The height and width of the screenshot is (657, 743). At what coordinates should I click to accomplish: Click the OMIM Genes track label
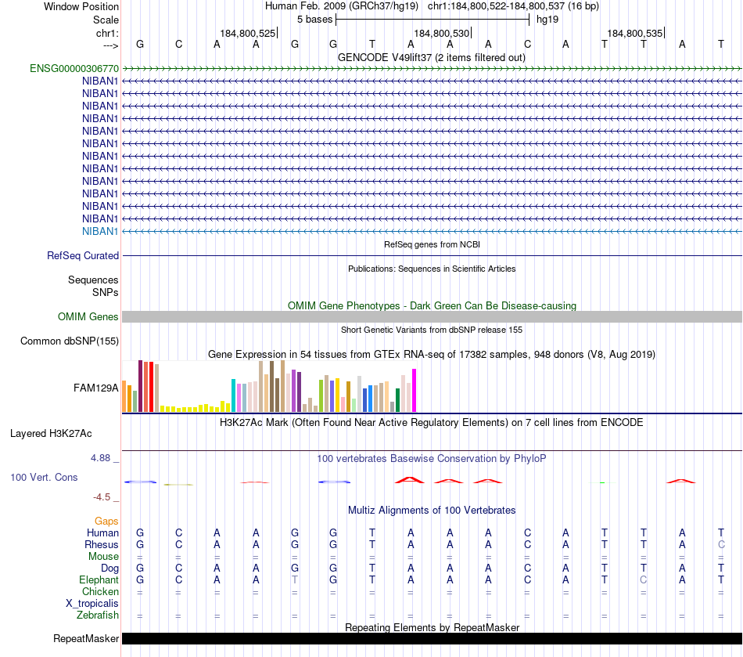pos(88,316)
